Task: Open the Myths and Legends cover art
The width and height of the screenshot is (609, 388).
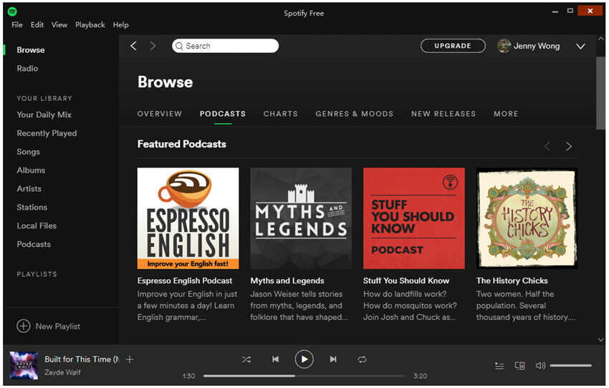Action: [301, 218]
